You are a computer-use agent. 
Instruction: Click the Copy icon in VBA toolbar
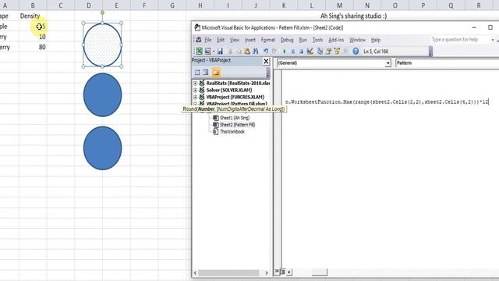point(239,52)
